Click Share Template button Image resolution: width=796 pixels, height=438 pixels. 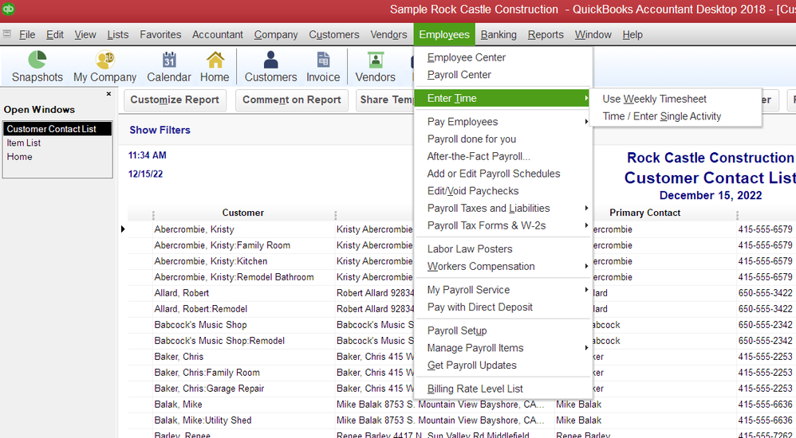[x=386, y=100]
